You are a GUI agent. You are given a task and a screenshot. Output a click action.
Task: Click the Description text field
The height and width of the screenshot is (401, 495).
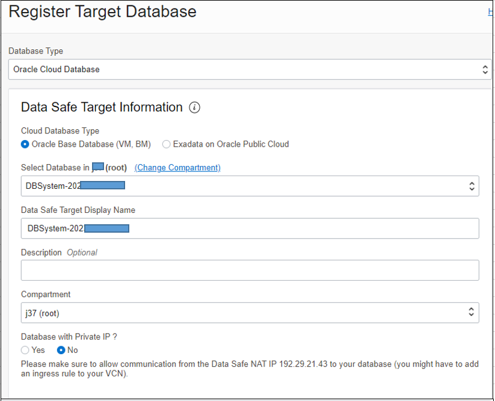[x=250, y=271]
